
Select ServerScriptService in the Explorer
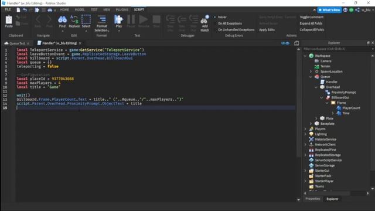tap(328, 160)
